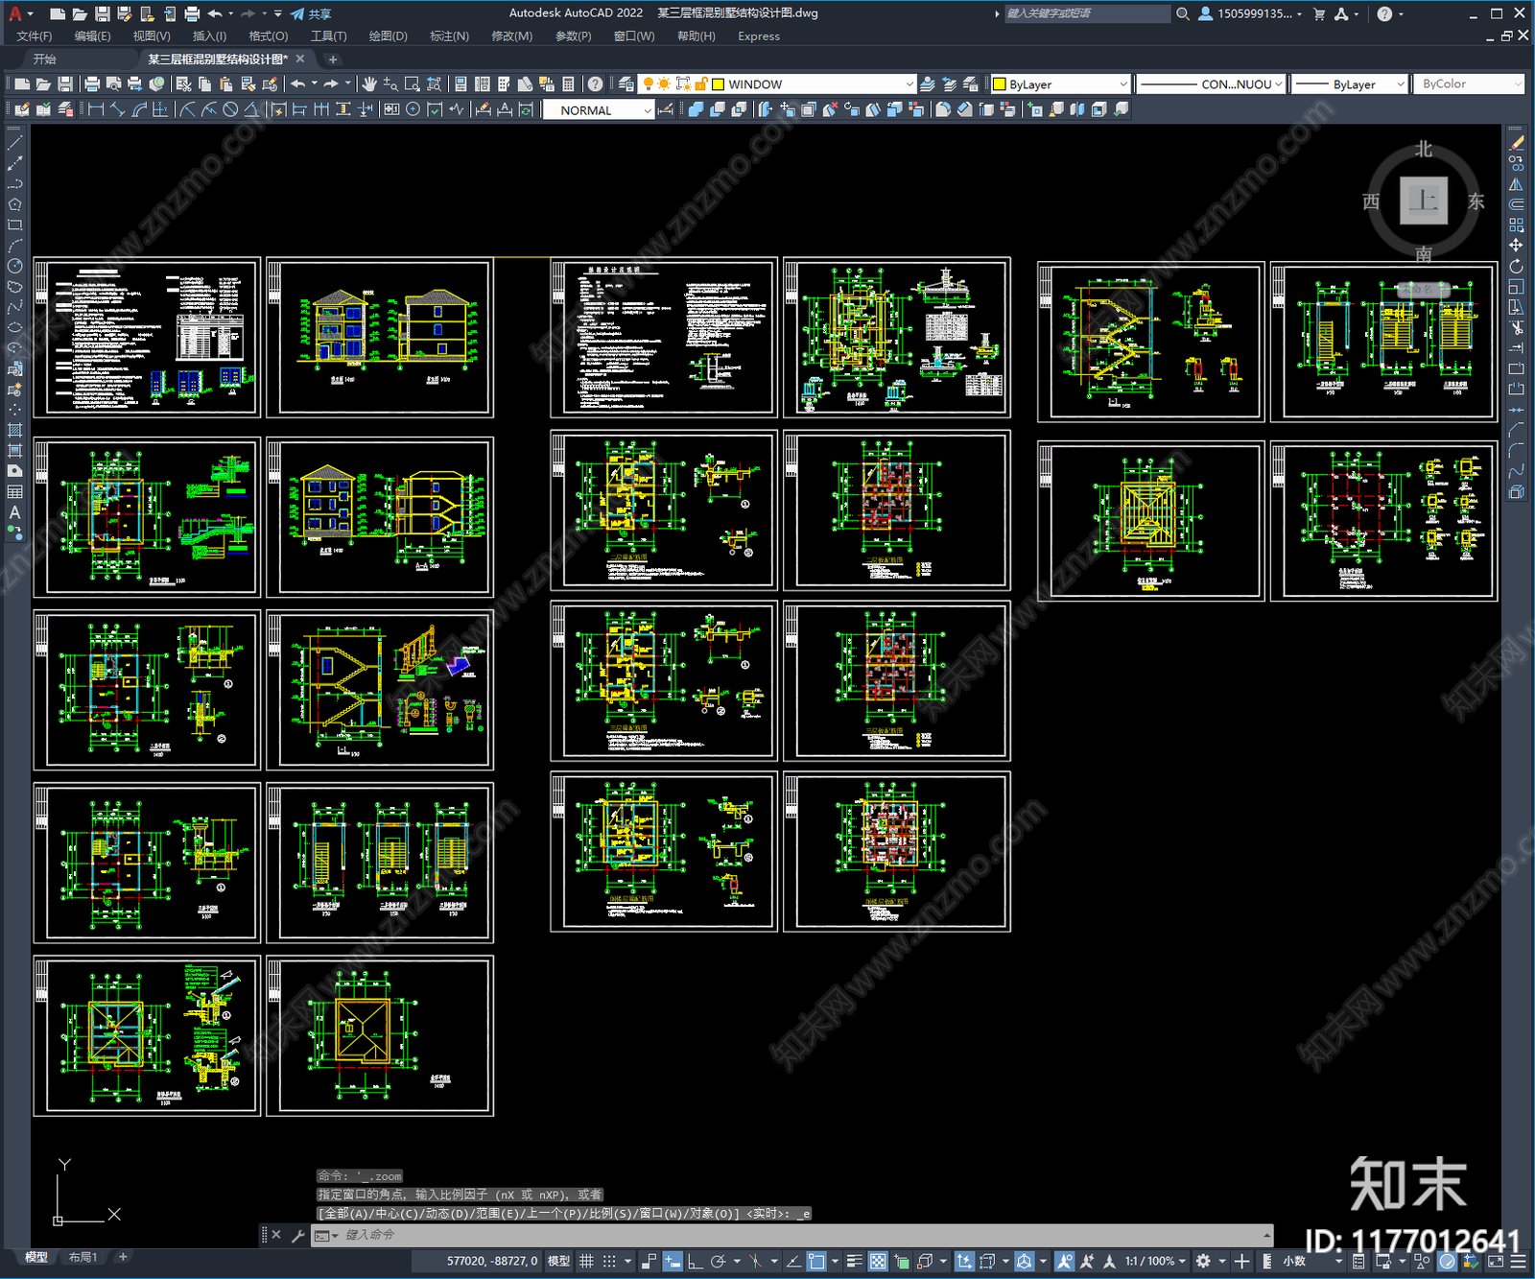Select the Multiline Text A tool

coord(14,512)
